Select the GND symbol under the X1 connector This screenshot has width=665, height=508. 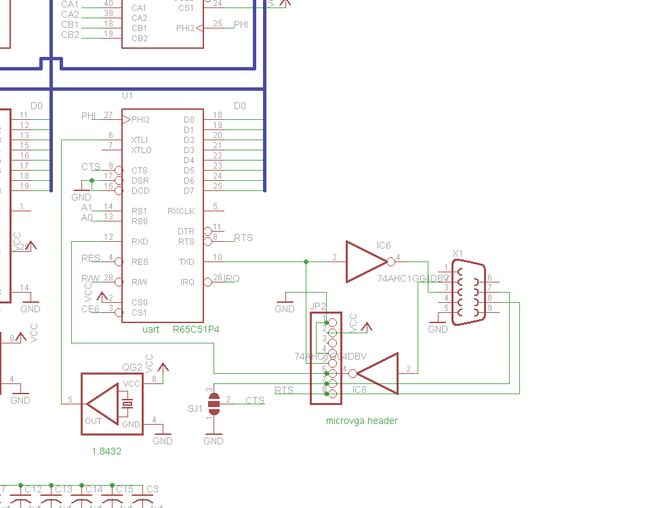(438, 324)
